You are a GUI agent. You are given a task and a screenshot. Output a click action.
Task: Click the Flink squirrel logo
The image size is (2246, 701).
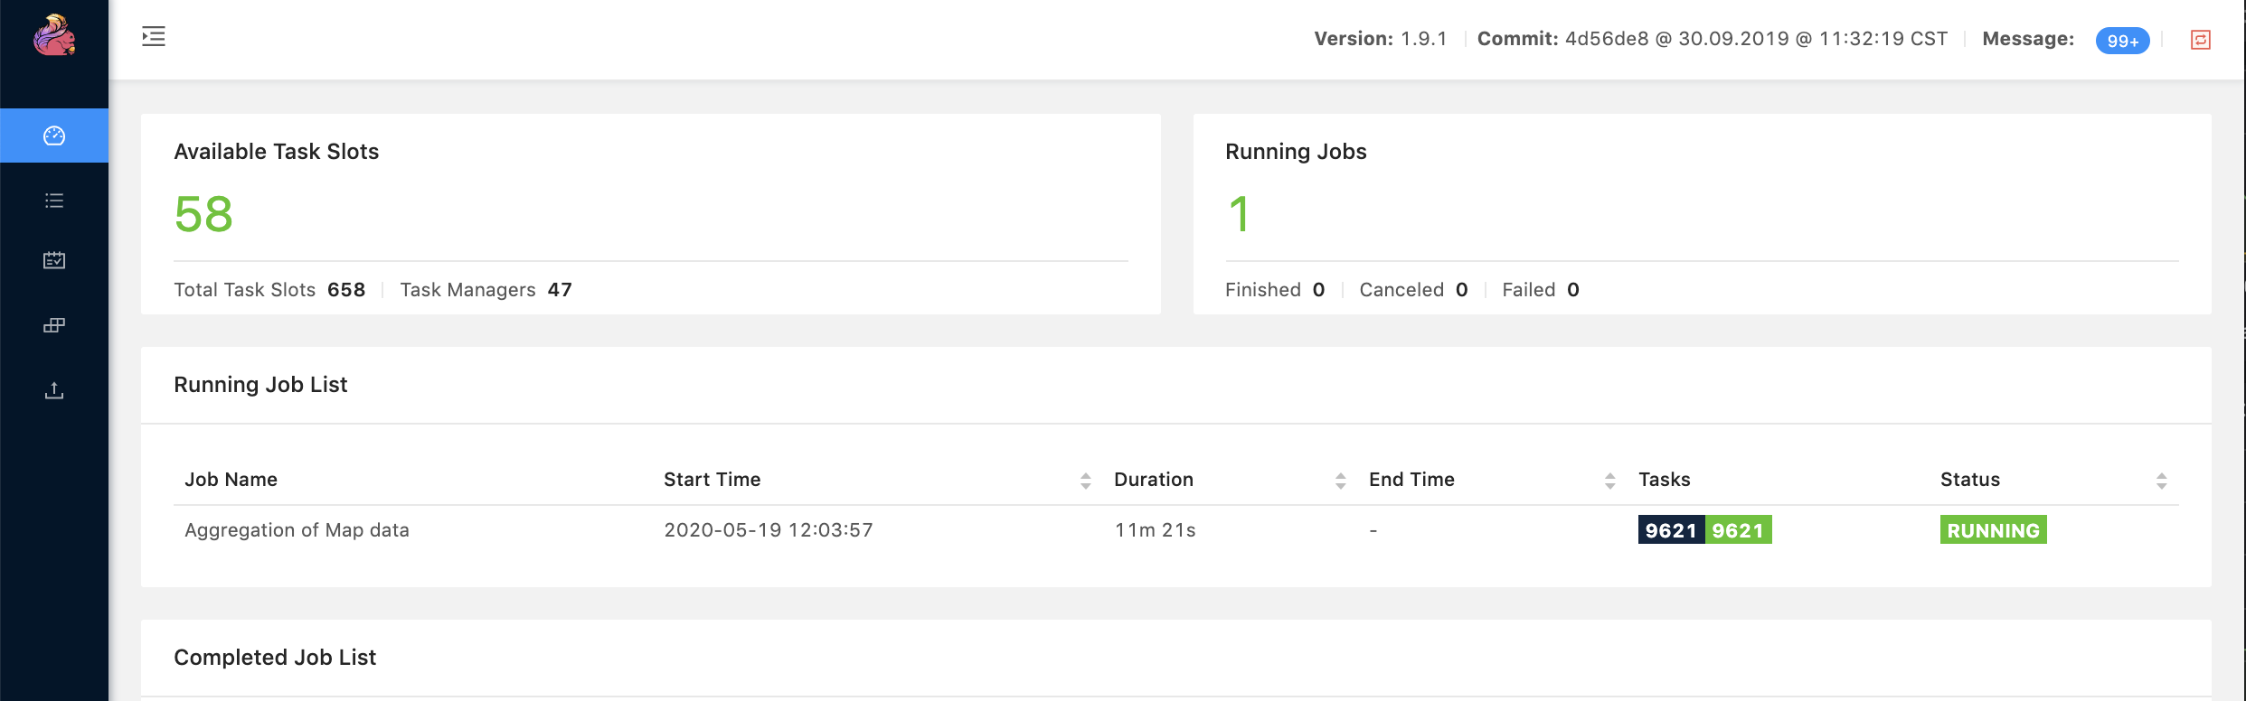(54, 36)
